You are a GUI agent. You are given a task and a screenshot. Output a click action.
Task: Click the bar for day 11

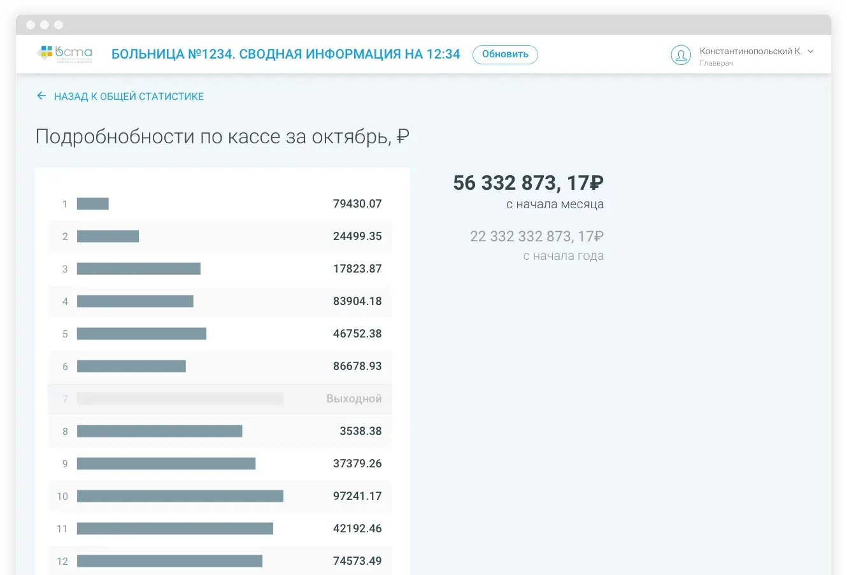[175, 529]
